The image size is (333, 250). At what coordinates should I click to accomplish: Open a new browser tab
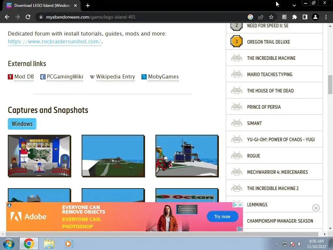88,6
